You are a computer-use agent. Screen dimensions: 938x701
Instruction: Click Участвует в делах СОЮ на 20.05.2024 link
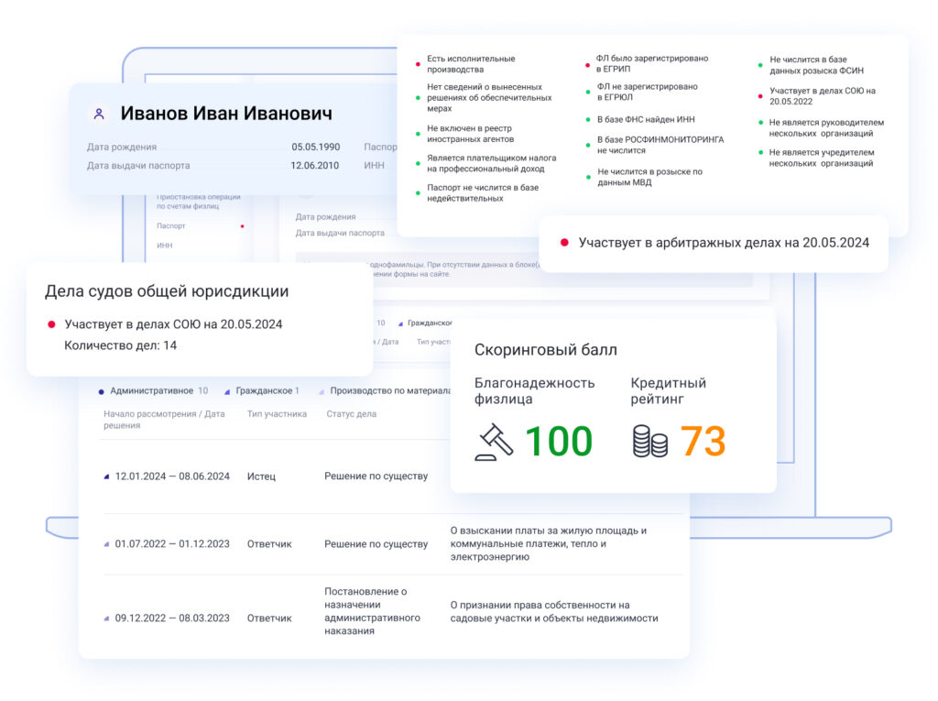point(173,324)
